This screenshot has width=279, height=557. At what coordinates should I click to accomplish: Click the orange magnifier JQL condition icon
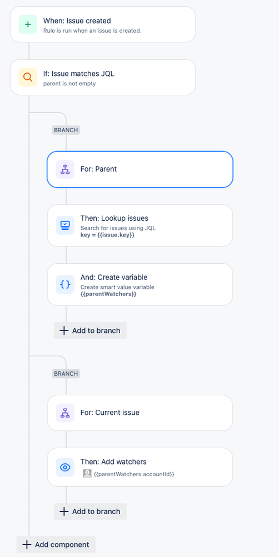28,77
